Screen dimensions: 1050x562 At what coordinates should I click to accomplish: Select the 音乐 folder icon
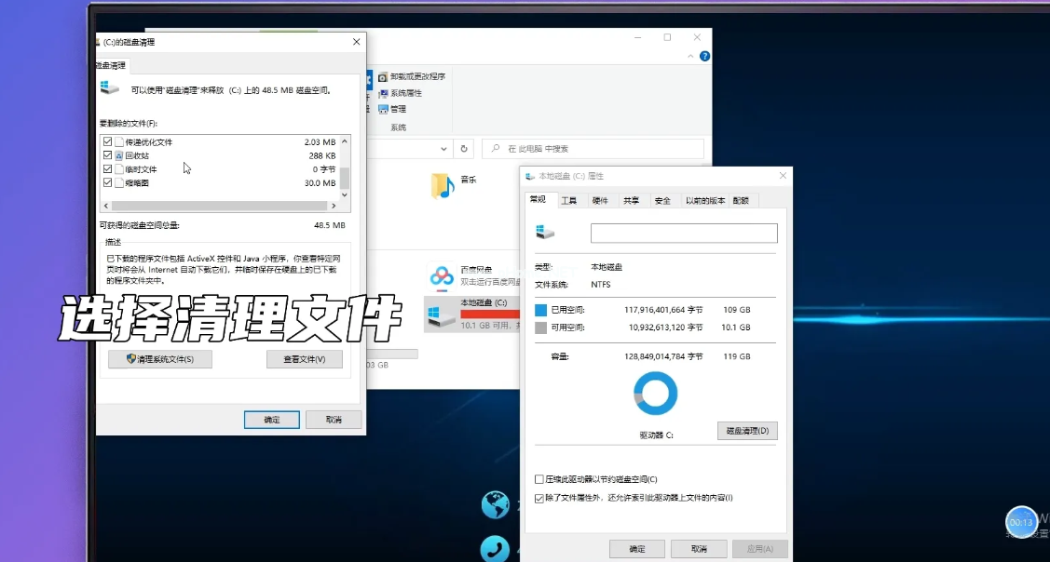click(442, 186)
